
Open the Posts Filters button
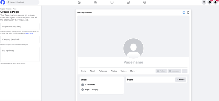[180, 80]
